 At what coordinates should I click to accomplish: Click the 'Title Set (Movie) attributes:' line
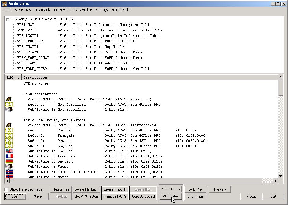tap(54, 120)
